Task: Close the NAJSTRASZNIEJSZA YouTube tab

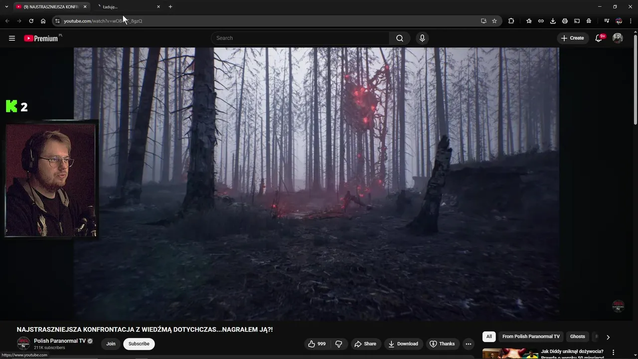Action: (x=85, y=6)
